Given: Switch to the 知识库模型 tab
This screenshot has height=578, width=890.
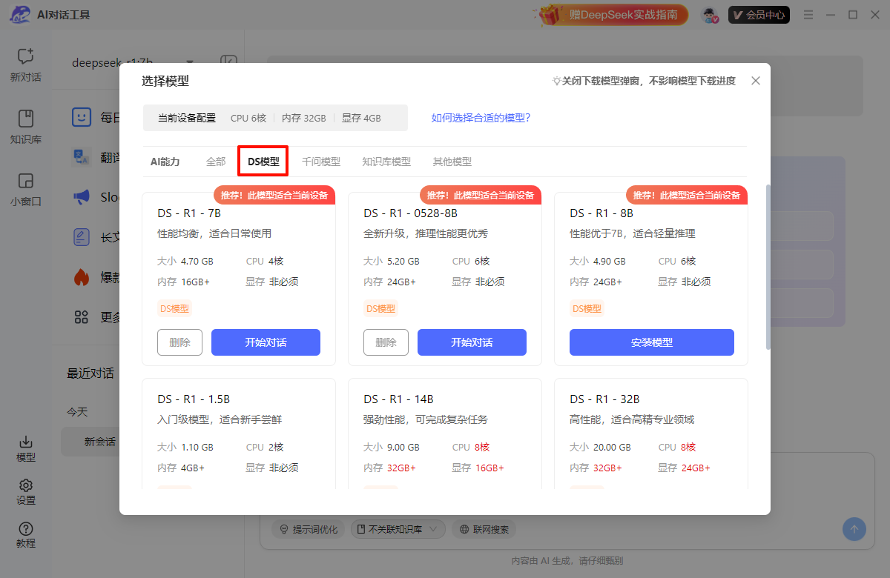Looking at the screenshot, I should click(386, 162).
